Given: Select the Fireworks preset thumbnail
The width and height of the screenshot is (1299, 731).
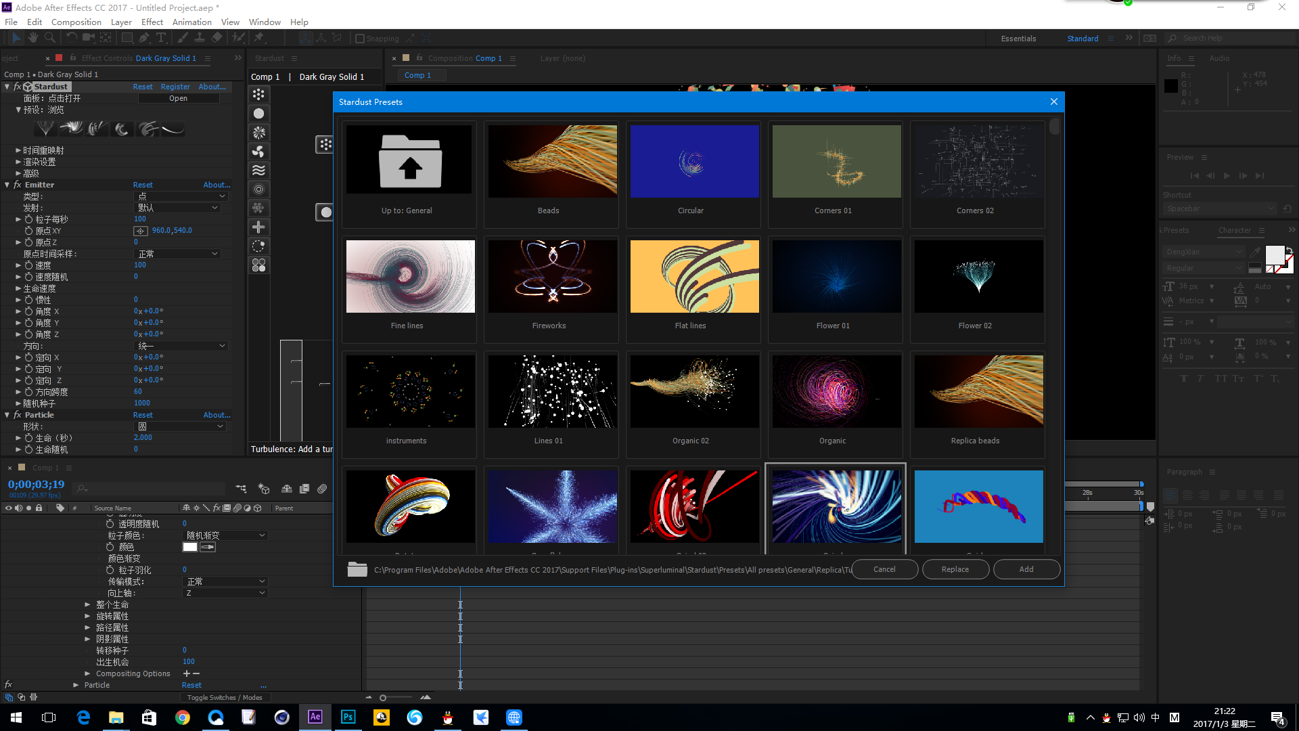Looking at the screenshot, I should coord(552,276).
